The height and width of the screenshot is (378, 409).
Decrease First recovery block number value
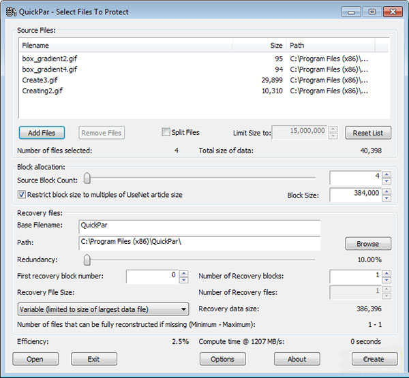click(x=183, y=280)
